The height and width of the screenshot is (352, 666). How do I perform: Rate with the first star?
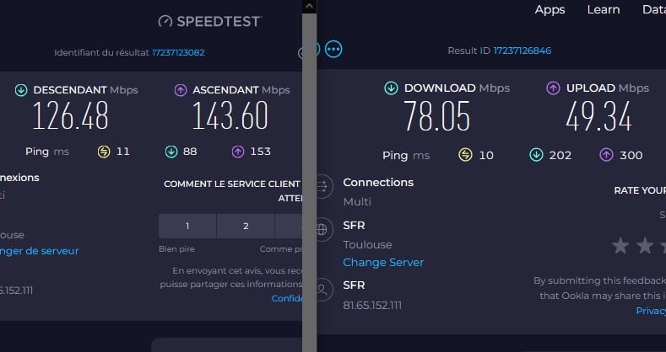click(620, 246)
